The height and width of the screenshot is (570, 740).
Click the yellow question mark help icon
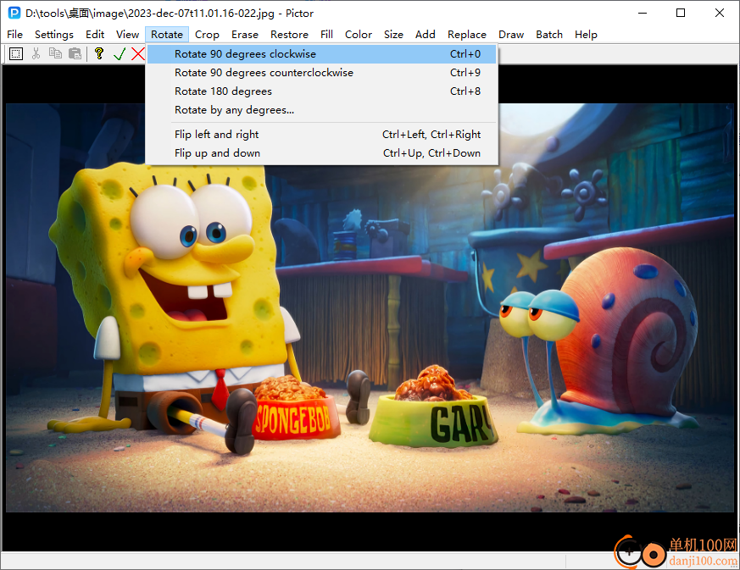click(x=98, y=53)
